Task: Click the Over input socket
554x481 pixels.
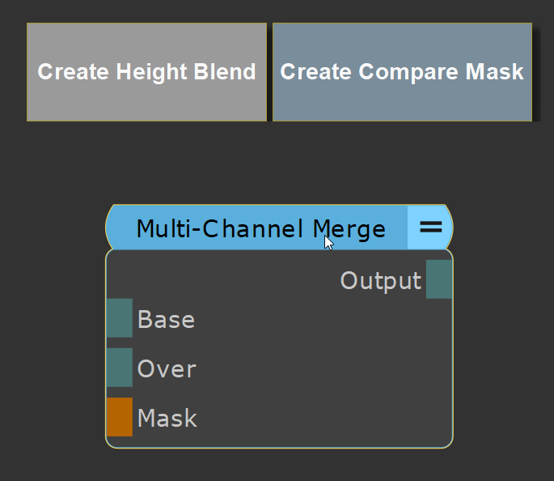Action: coord(119,368)
